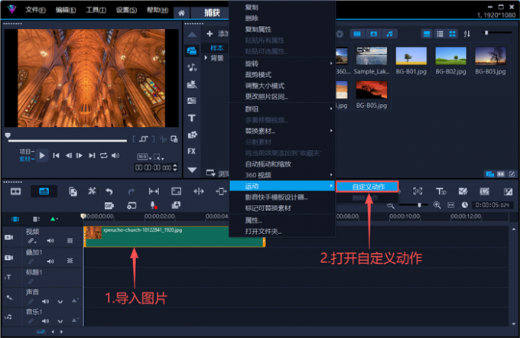The image size is (520, 338).
Task: Open the Sound library panel
Action: click(192, 67)
